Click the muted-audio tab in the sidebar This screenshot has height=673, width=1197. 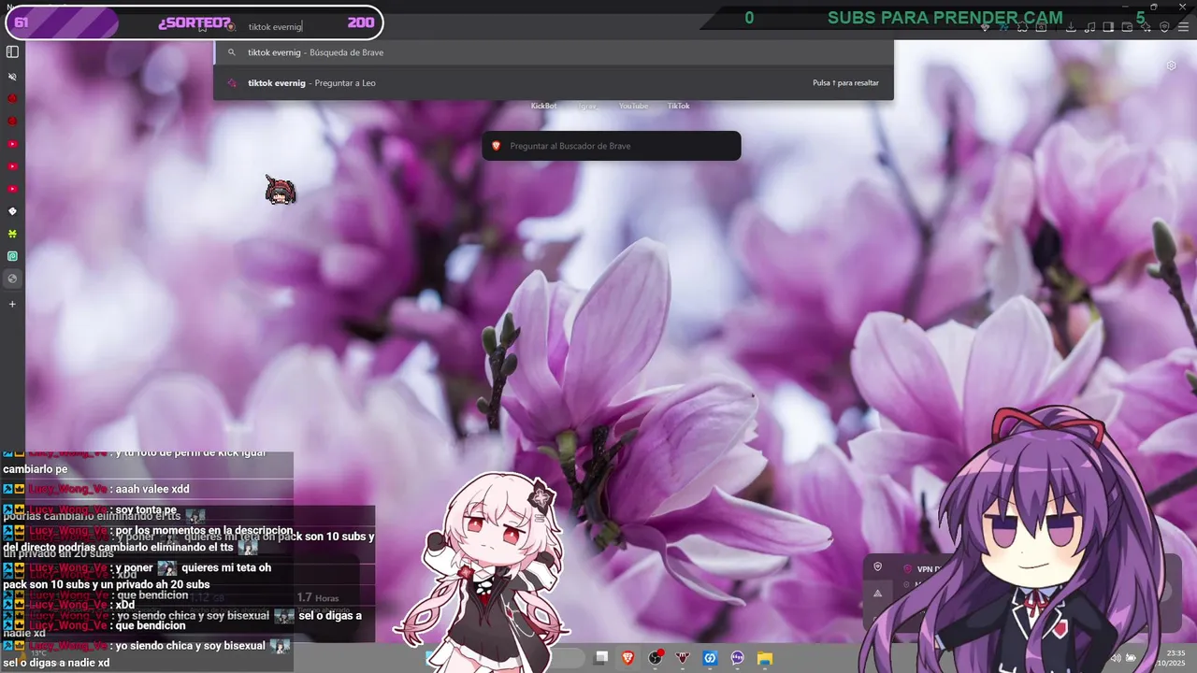click(12, 77)
